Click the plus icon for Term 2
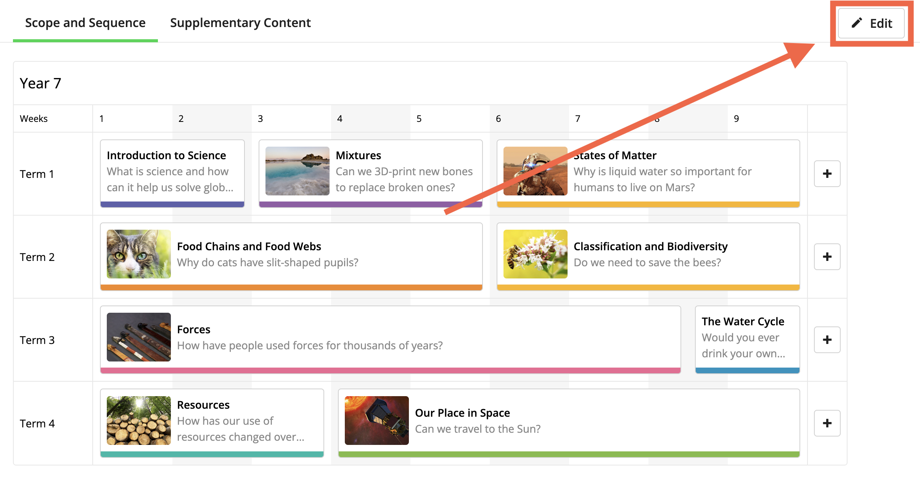Image resolution: width=920 pixels, height=483 pixels. pos(827,257)
